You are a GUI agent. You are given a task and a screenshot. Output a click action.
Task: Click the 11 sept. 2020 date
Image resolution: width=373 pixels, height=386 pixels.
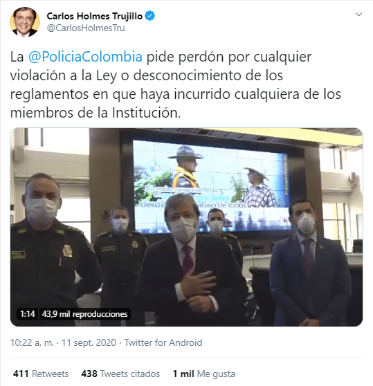tap(89, 342)
